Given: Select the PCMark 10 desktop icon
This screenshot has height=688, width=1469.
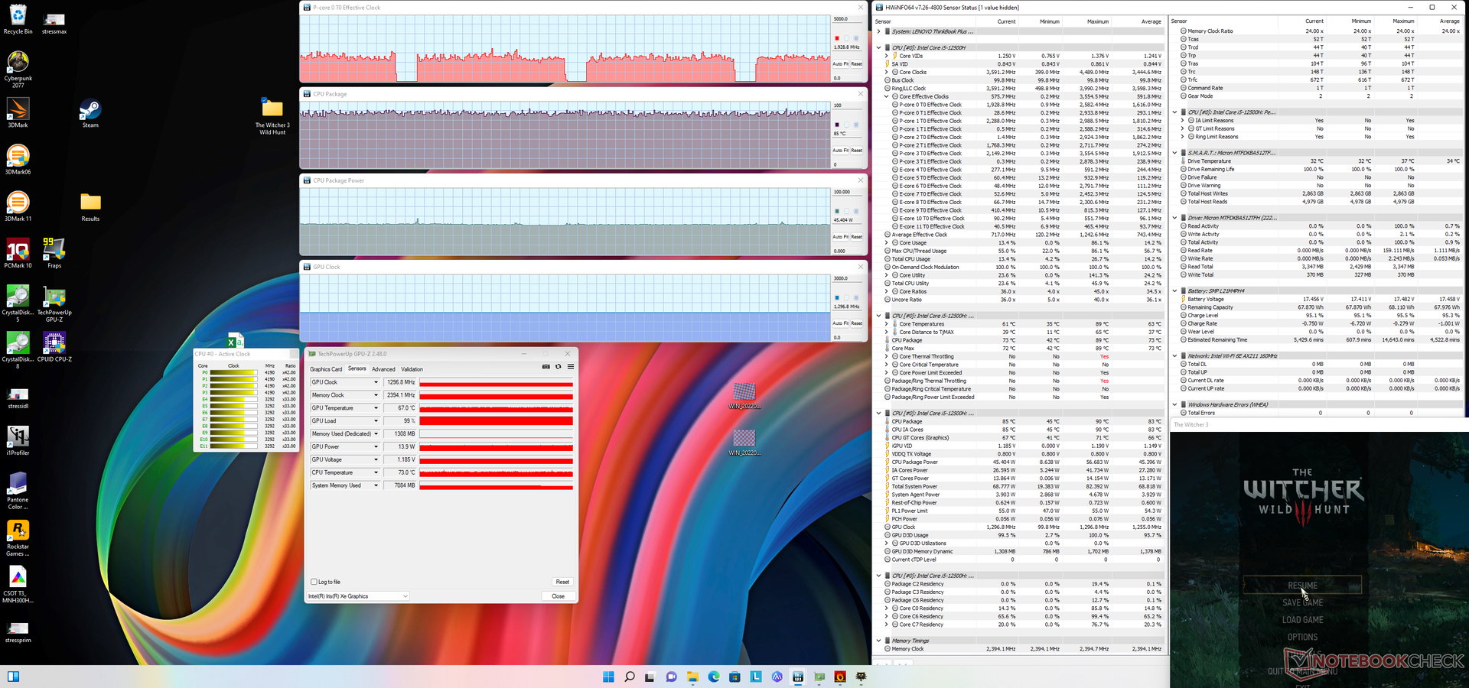Looking at the screenshot, I should [x=18, y=254].
